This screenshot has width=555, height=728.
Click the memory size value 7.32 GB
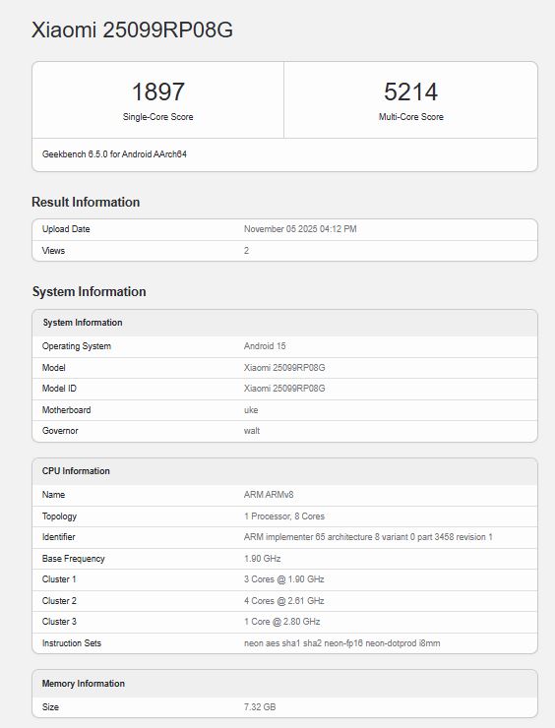[260, 707]
